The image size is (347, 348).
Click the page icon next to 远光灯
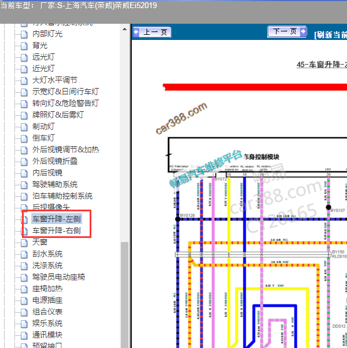[24, 57]
